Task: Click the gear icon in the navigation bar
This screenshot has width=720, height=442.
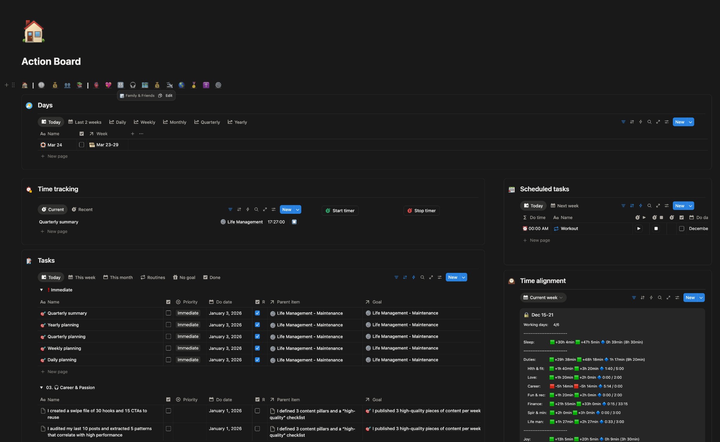Action: click(x=218, y=85)
